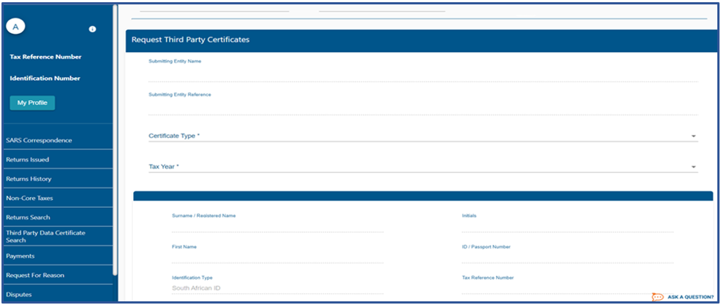Click the sidebar vertical scrollbar
The height and width of the screenshot is (305, 721).
point(115,140)
